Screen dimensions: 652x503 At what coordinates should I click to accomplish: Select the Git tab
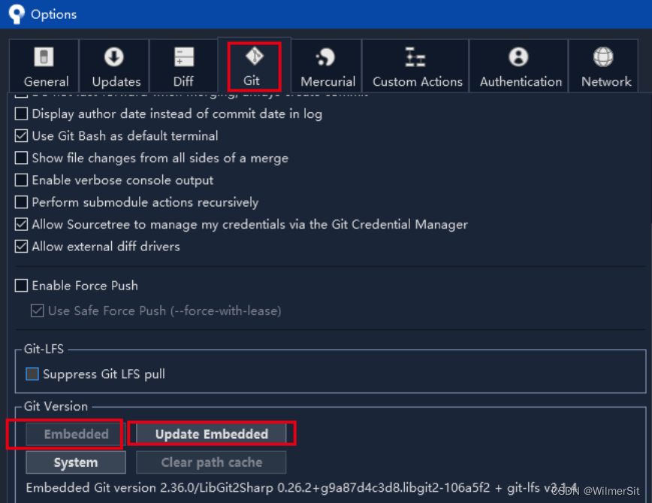(254, 65)
